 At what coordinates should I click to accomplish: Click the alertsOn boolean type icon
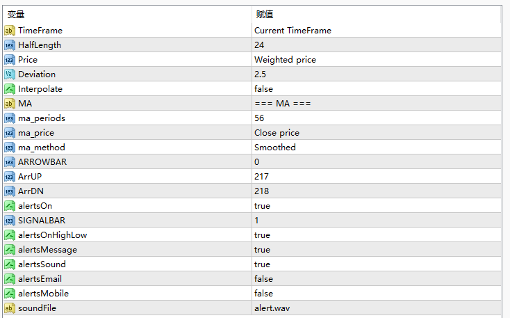(x=9, y=206)
